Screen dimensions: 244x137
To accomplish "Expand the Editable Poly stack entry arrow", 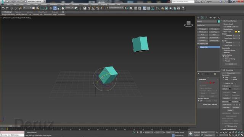I will [x=198, y=47].
